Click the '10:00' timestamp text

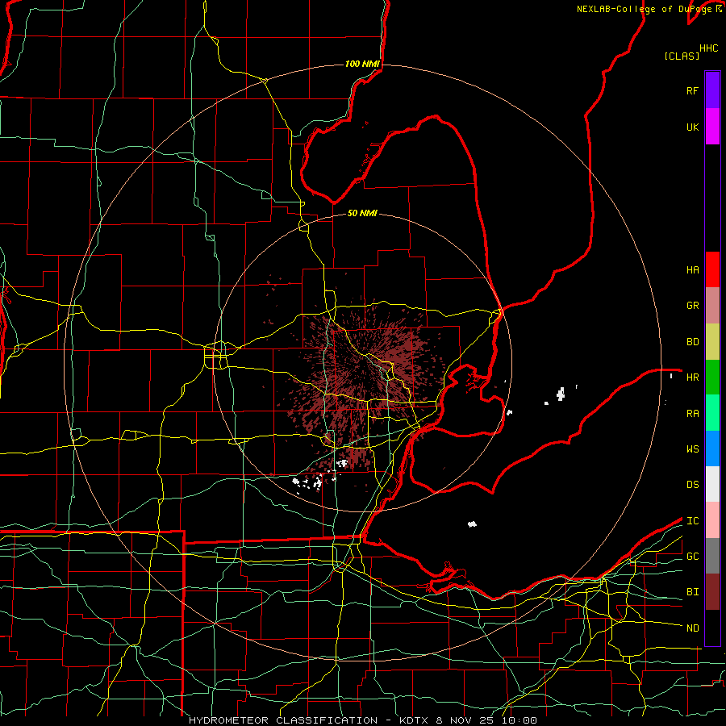519,720
